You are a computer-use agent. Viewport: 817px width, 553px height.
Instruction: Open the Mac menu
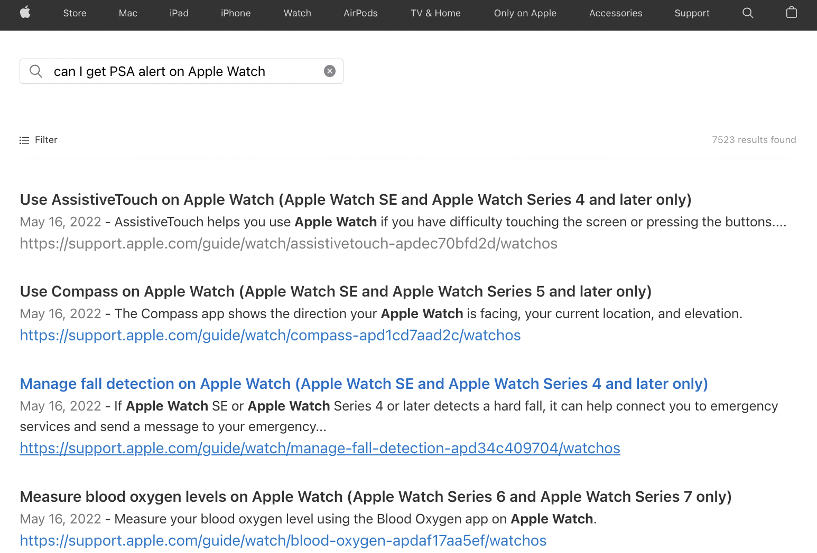(x=128, y=13)
